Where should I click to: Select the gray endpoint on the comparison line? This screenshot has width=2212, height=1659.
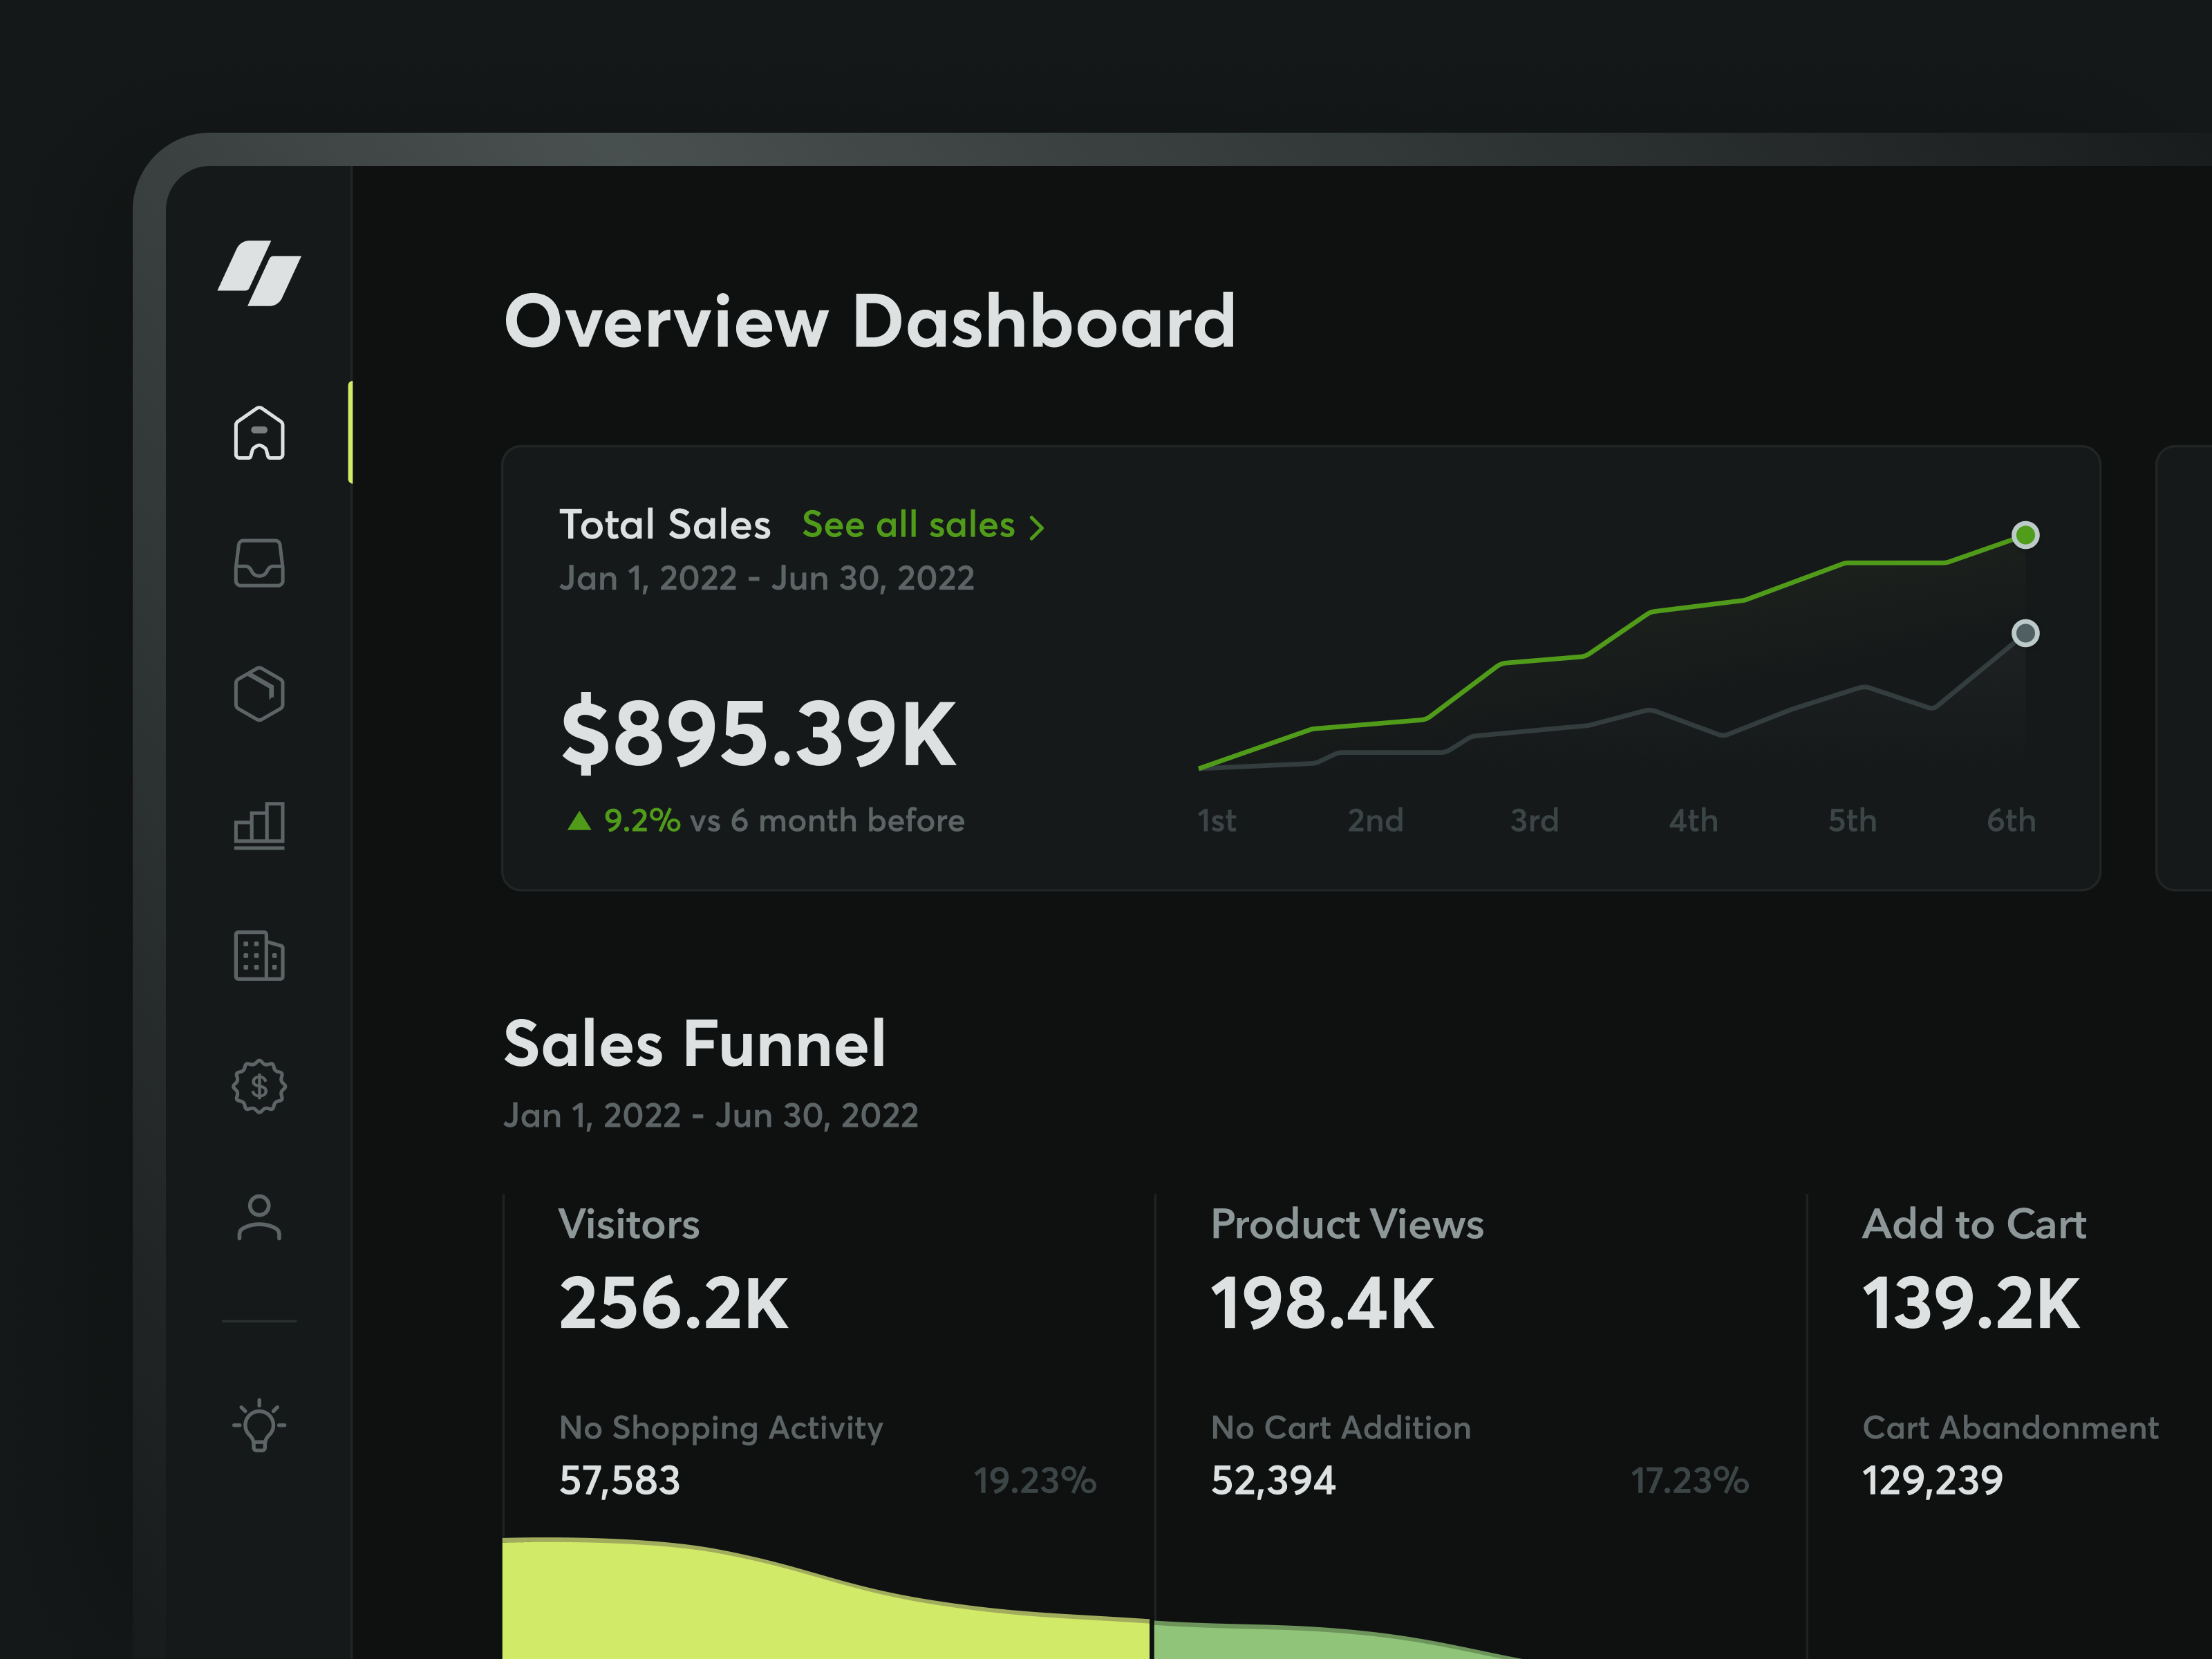2024,633
